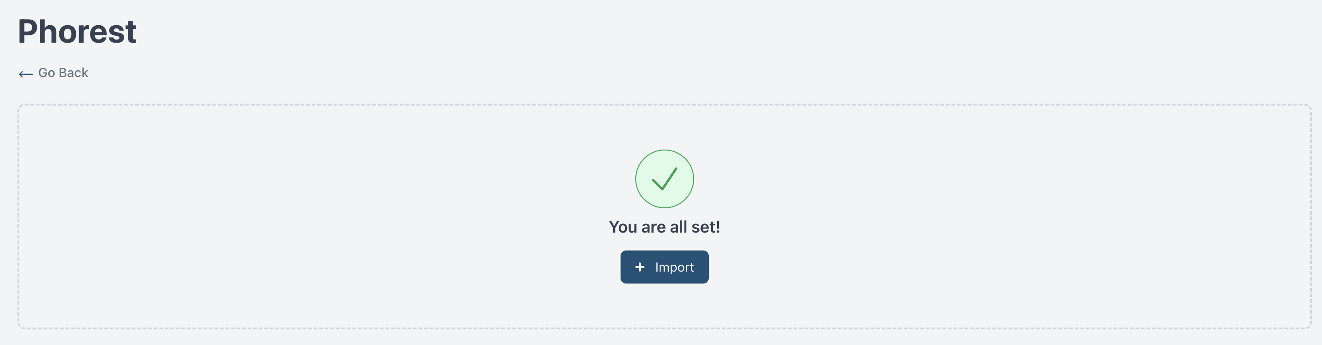Click the Phorest title text

(77, 32)
